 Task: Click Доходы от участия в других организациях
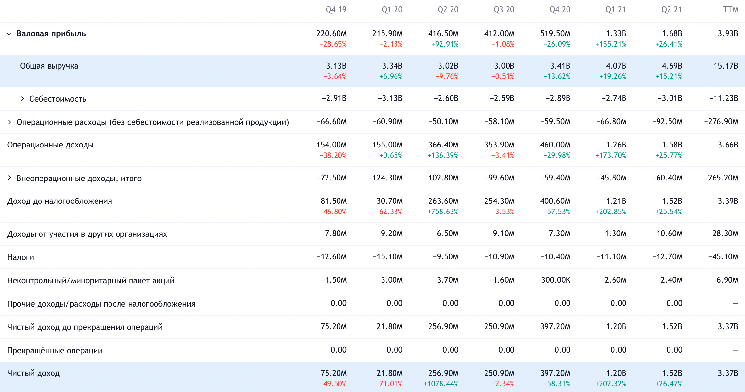tap(87, 234)
